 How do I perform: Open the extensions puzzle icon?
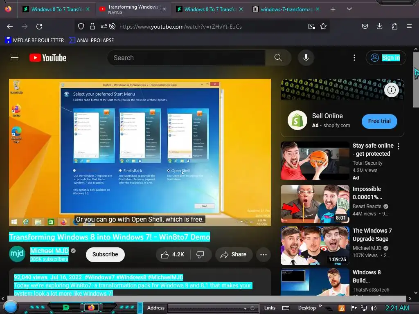(x=394, y=26)
